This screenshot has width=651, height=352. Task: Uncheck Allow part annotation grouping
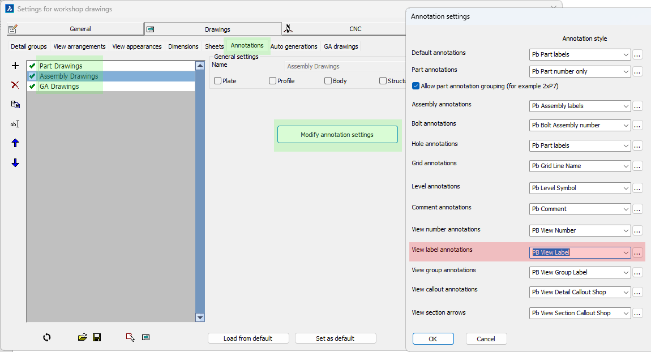click(x=416, y=86)
